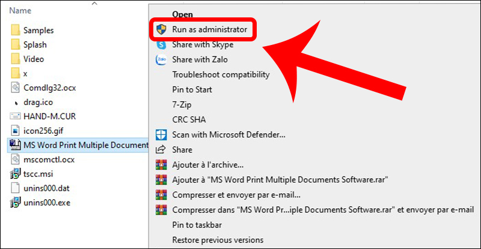Click the Share arrow icon

[x=161, y=149]
